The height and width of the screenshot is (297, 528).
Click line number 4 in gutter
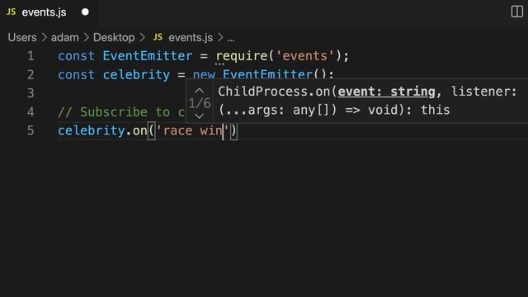pos(31,112)
